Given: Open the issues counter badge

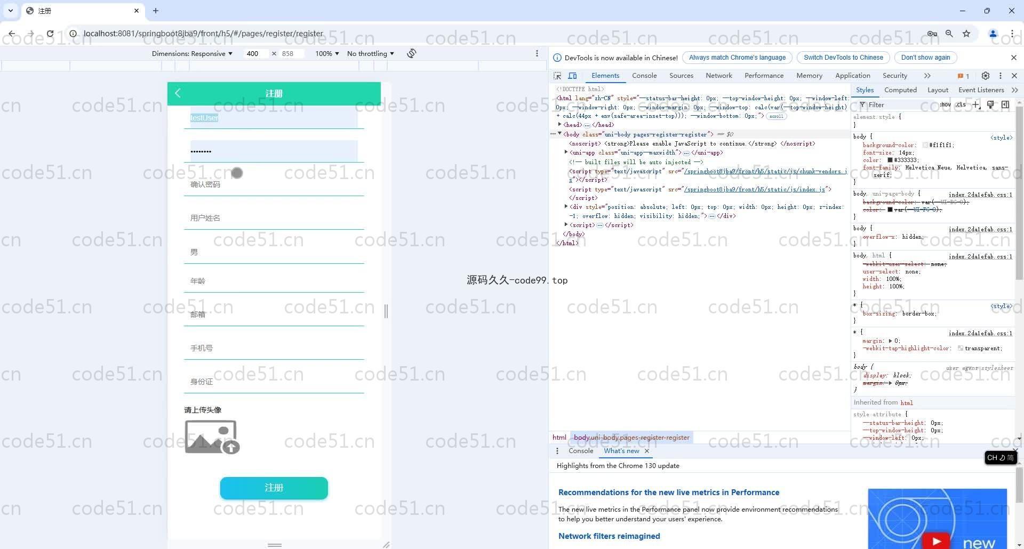Looking at the screenshot, I should 963,76.
